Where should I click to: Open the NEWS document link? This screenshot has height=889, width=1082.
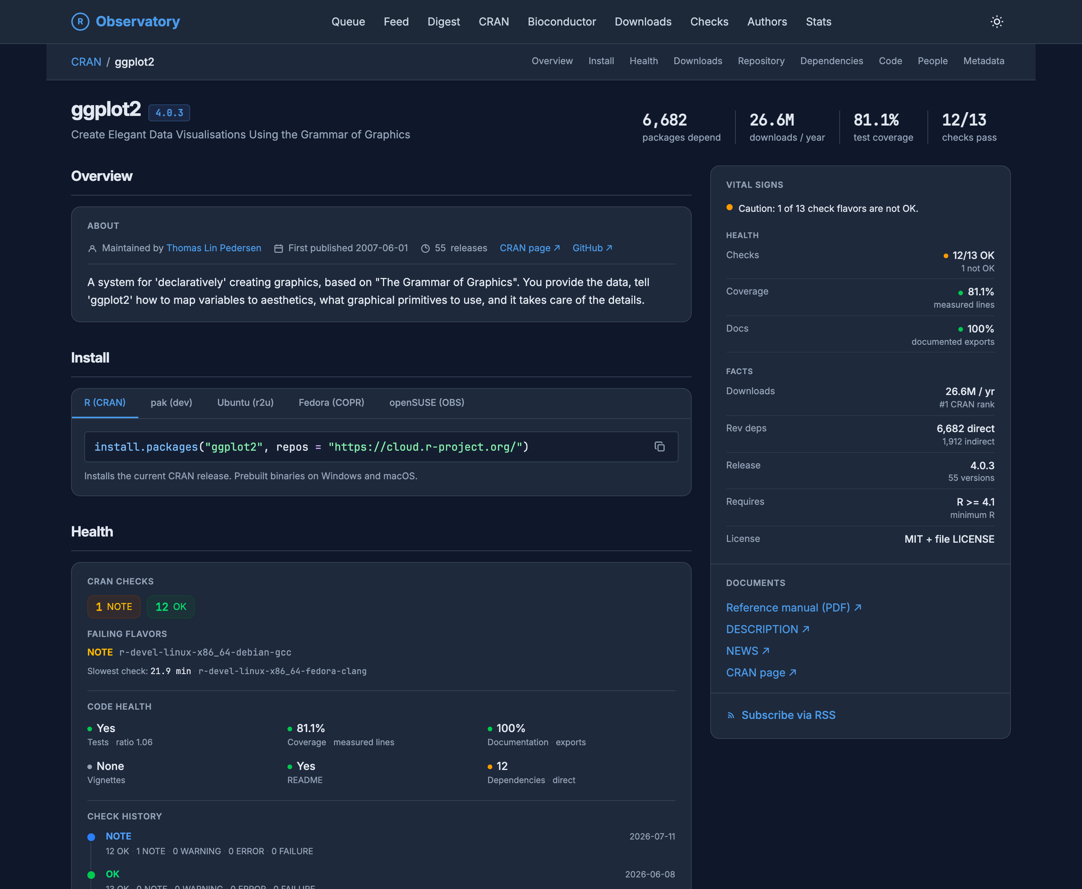tap(747, 651)
